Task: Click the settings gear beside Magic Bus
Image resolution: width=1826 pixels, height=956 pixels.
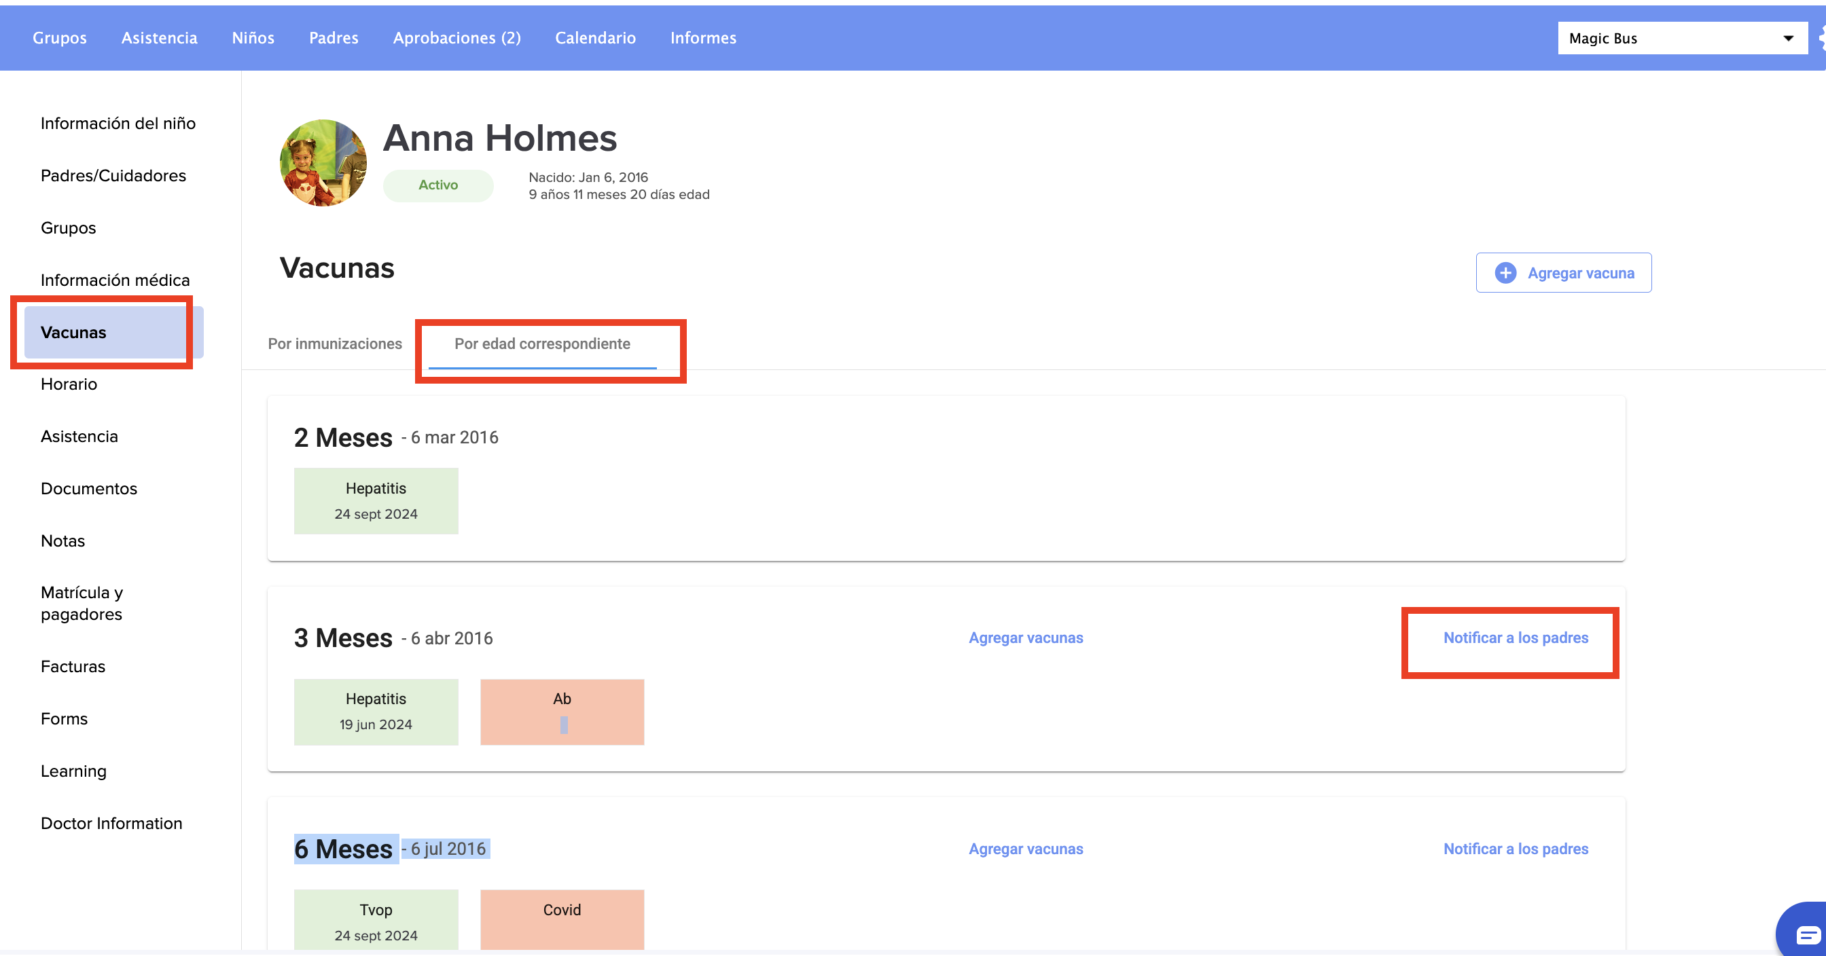Action: [x=1821, y=38]
